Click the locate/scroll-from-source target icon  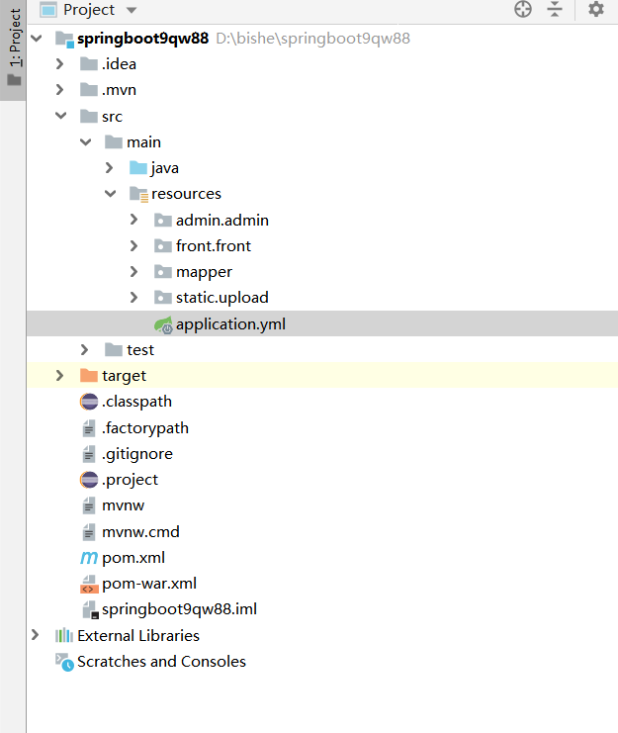point(523,10)
